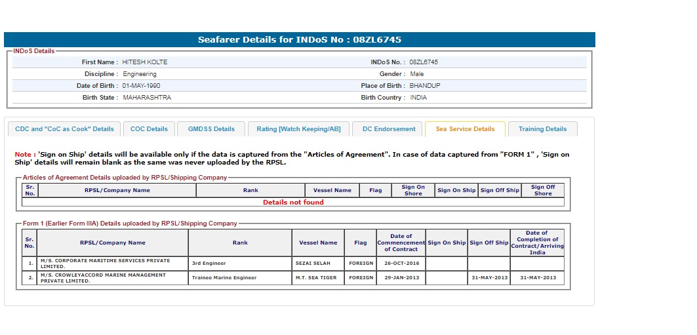The image size is (697, 335).
Task: Select the GMDSS Details tab
Action: pyautogui.click(x=211, y=129)
